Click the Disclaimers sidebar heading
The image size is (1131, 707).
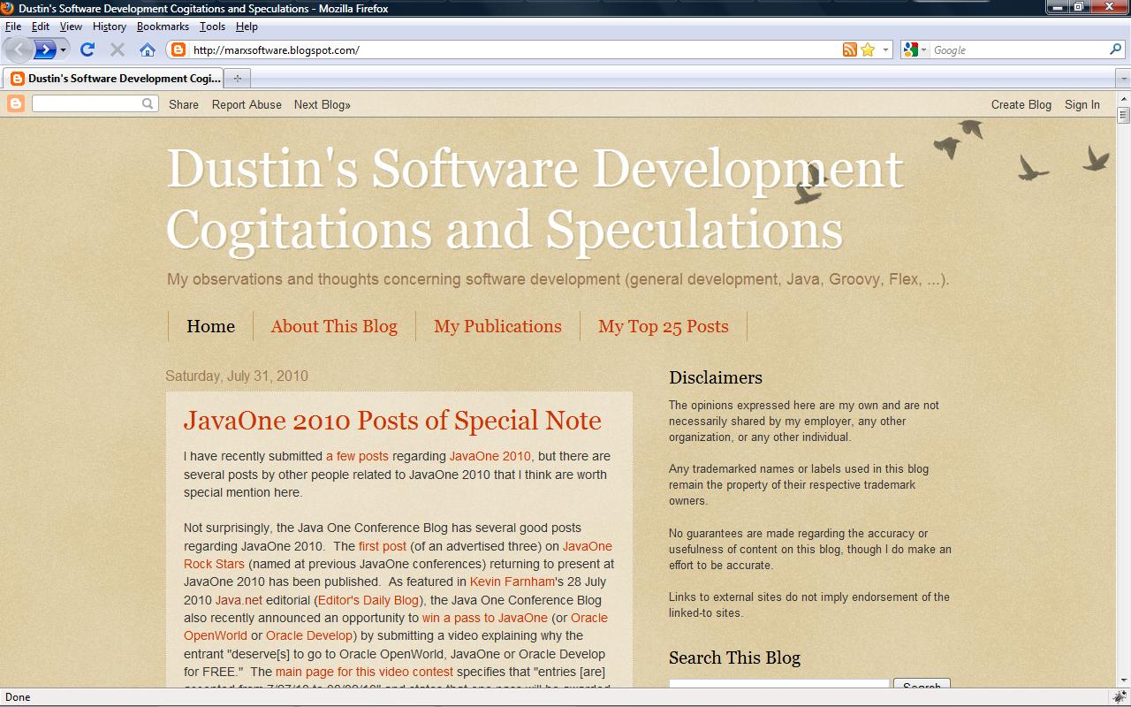pos(716,377)
